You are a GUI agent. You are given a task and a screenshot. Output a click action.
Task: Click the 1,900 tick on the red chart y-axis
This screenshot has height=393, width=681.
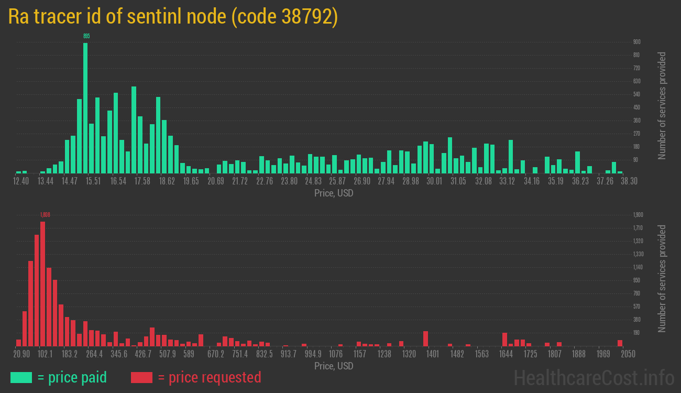(x=638, y=215)
